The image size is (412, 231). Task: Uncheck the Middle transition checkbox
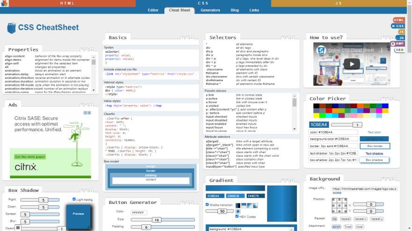207,204
